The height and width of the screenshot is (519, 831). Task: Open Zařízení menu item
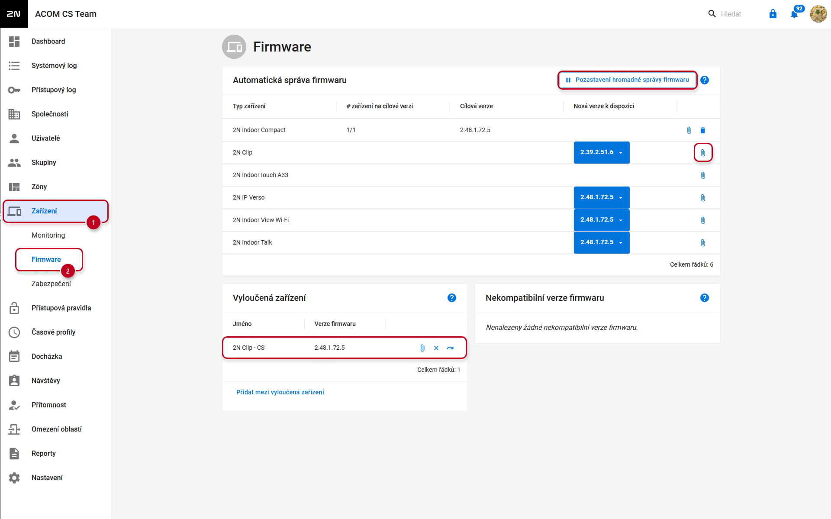coord(55,211)
